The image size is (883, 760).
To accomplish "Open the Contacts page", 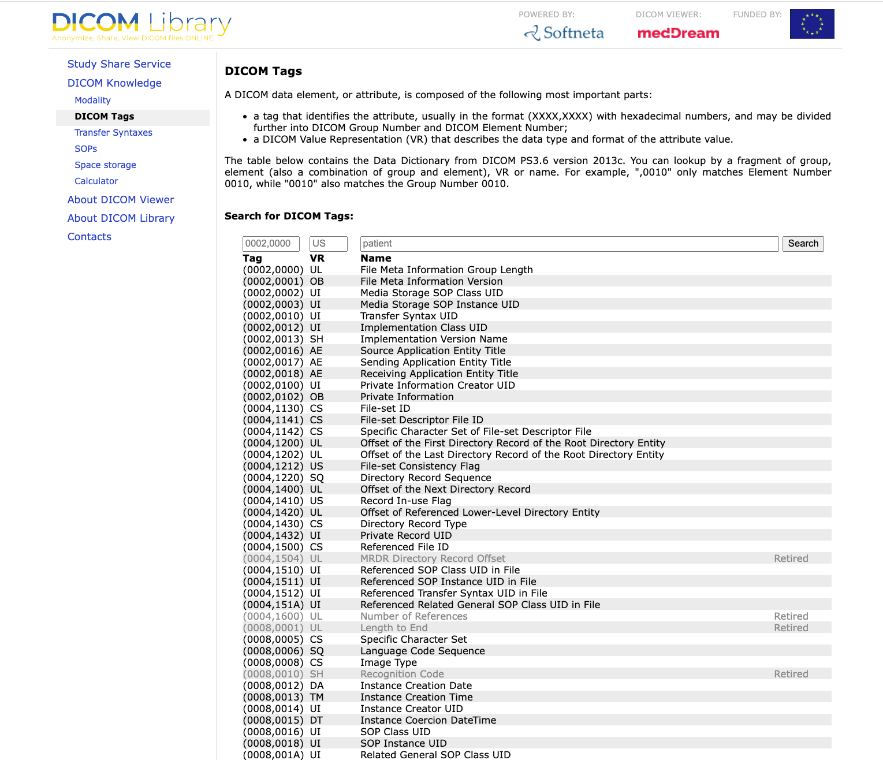I will click(x=89, y=237).
